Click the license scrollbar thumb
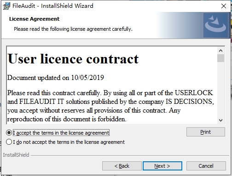This screenshot has height=176, width=232. coord(220,58)
